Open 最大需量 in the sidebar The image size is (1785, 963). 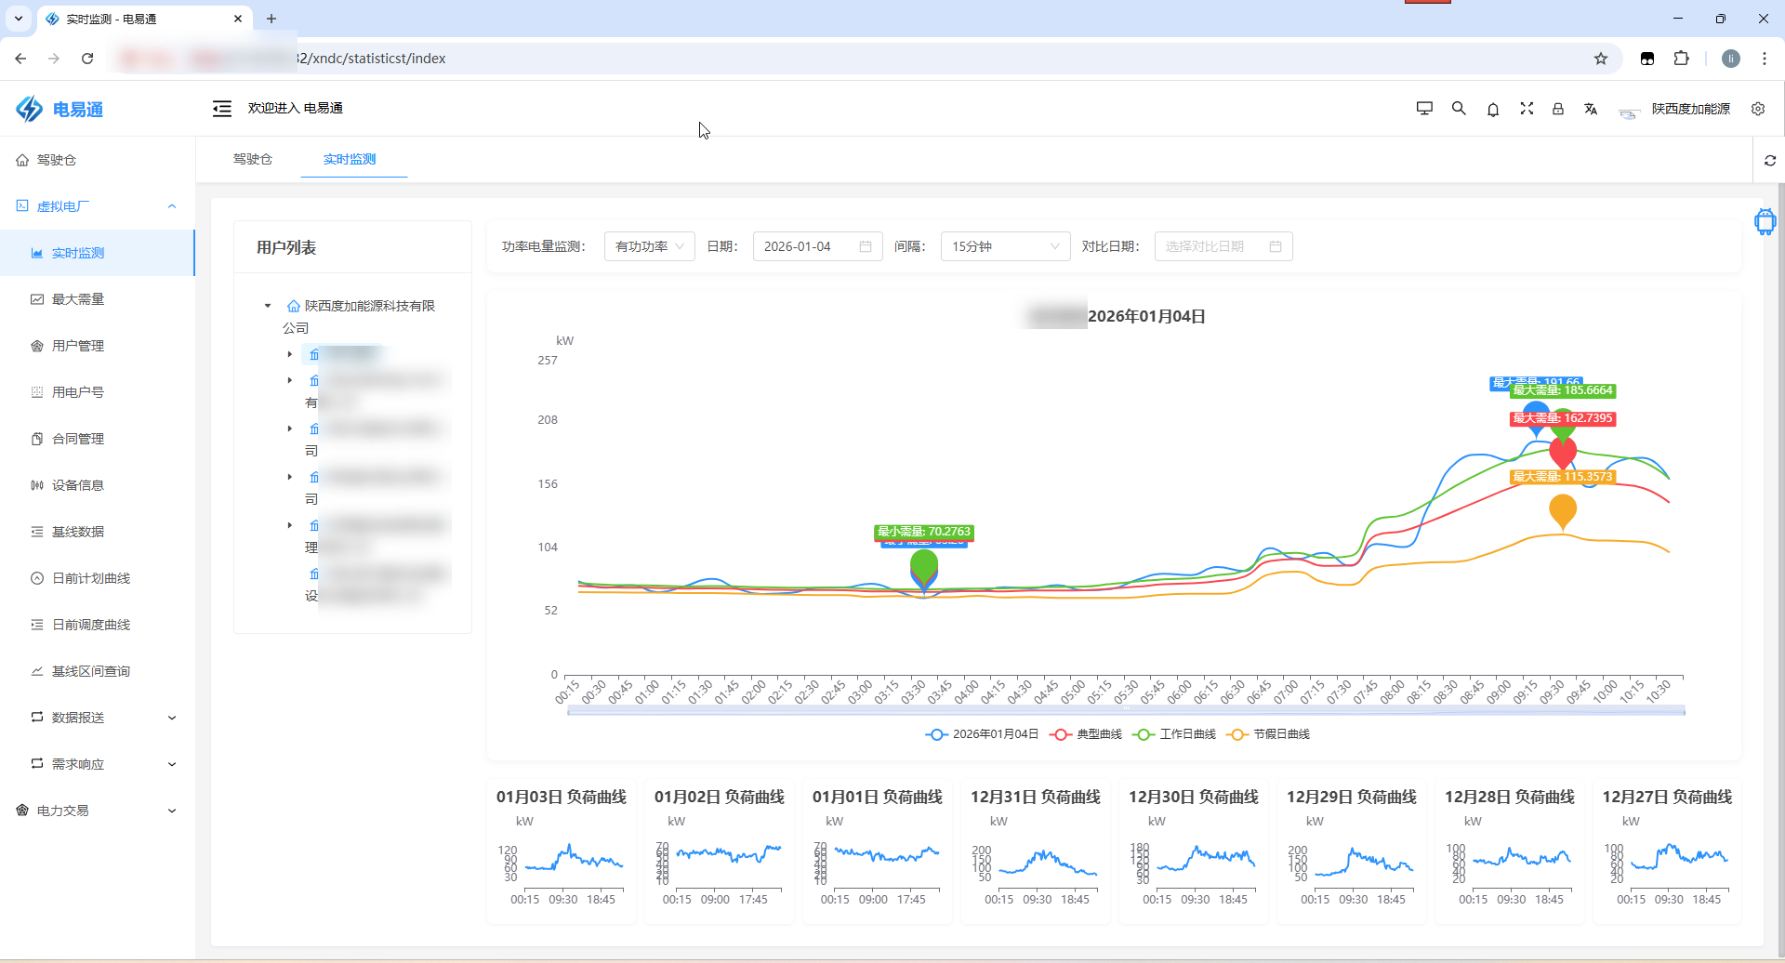tap(78, 299)
